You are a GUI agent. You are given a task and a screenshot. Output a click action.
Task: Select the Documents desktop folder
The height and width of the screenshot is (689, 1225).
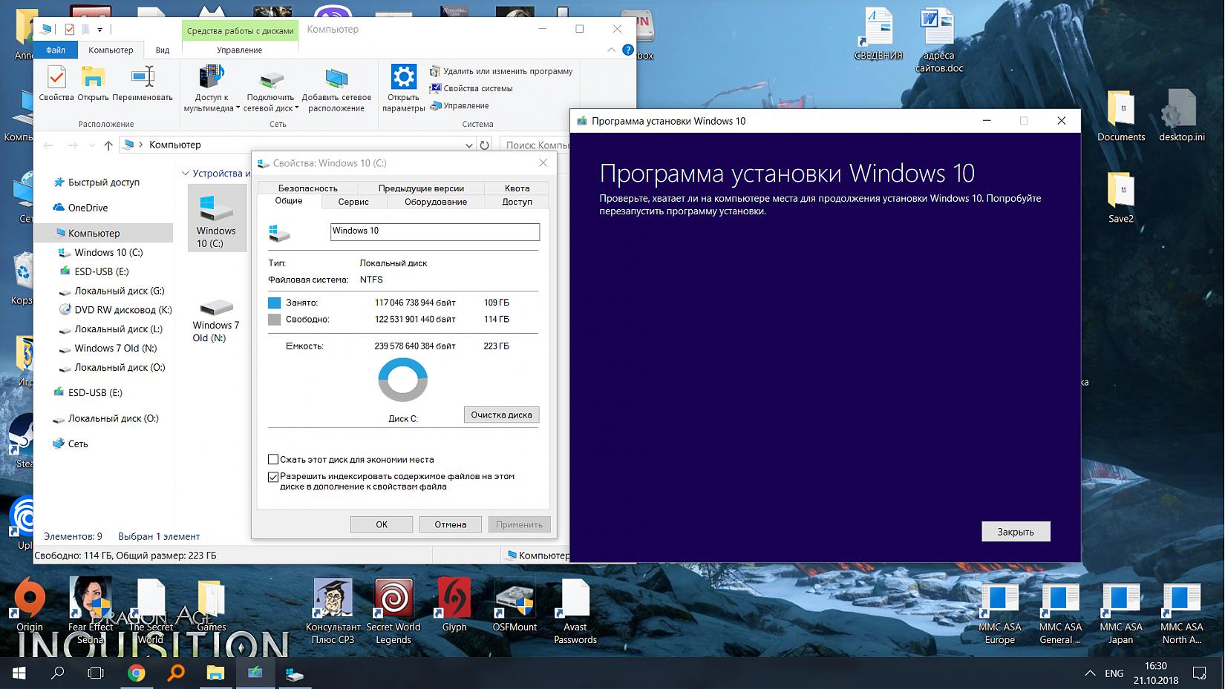[1121, 116]
